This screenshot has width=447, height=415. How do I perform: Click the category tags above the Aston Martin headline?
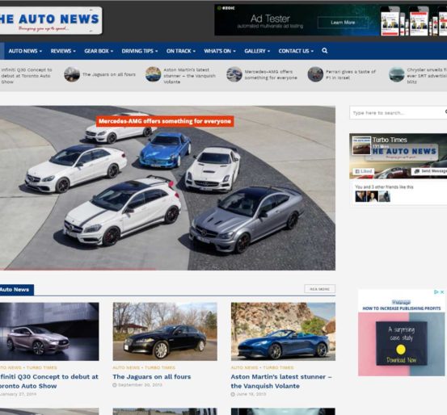point(262,367)
